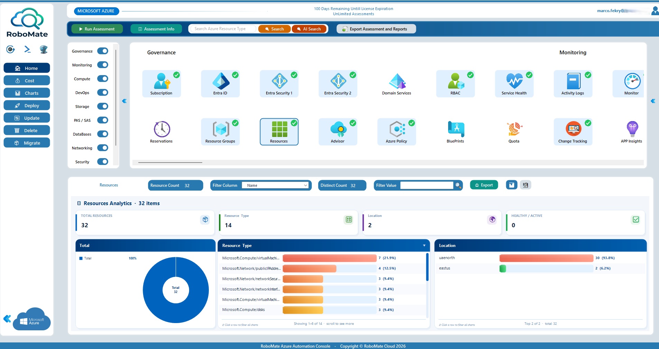659x349 pixels.
Task: Click Export Assessment and Reports
Action: [x=376, y=29]
